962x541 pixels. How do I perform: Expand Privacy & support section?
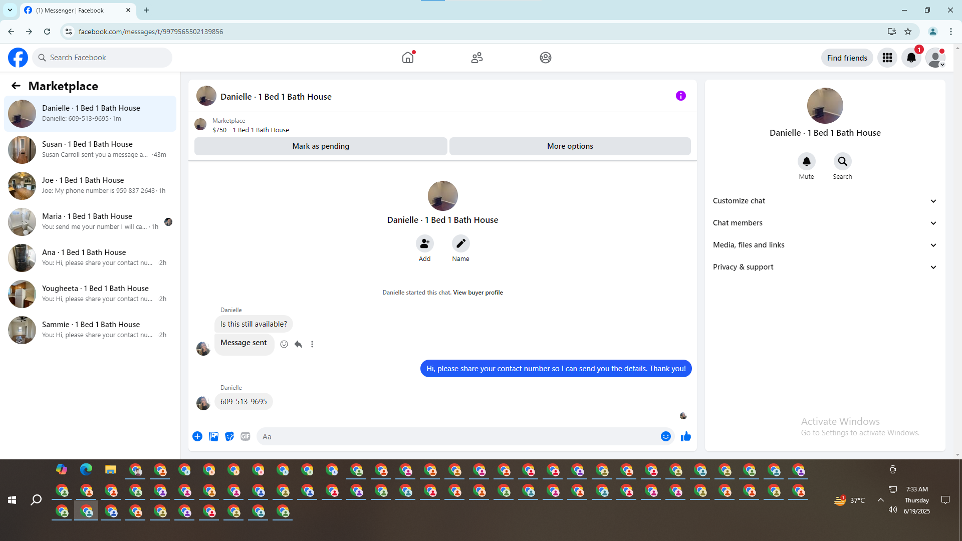click(825, 267)
